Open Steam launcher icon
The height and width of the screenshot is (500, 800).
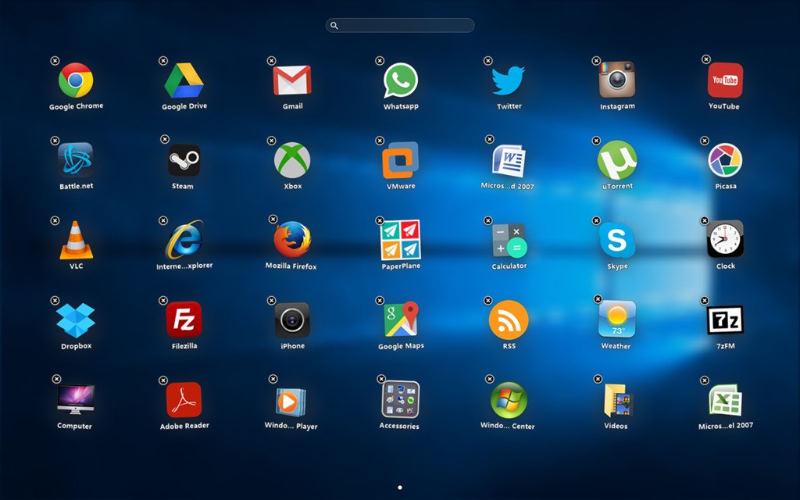(x=184, y=160)
